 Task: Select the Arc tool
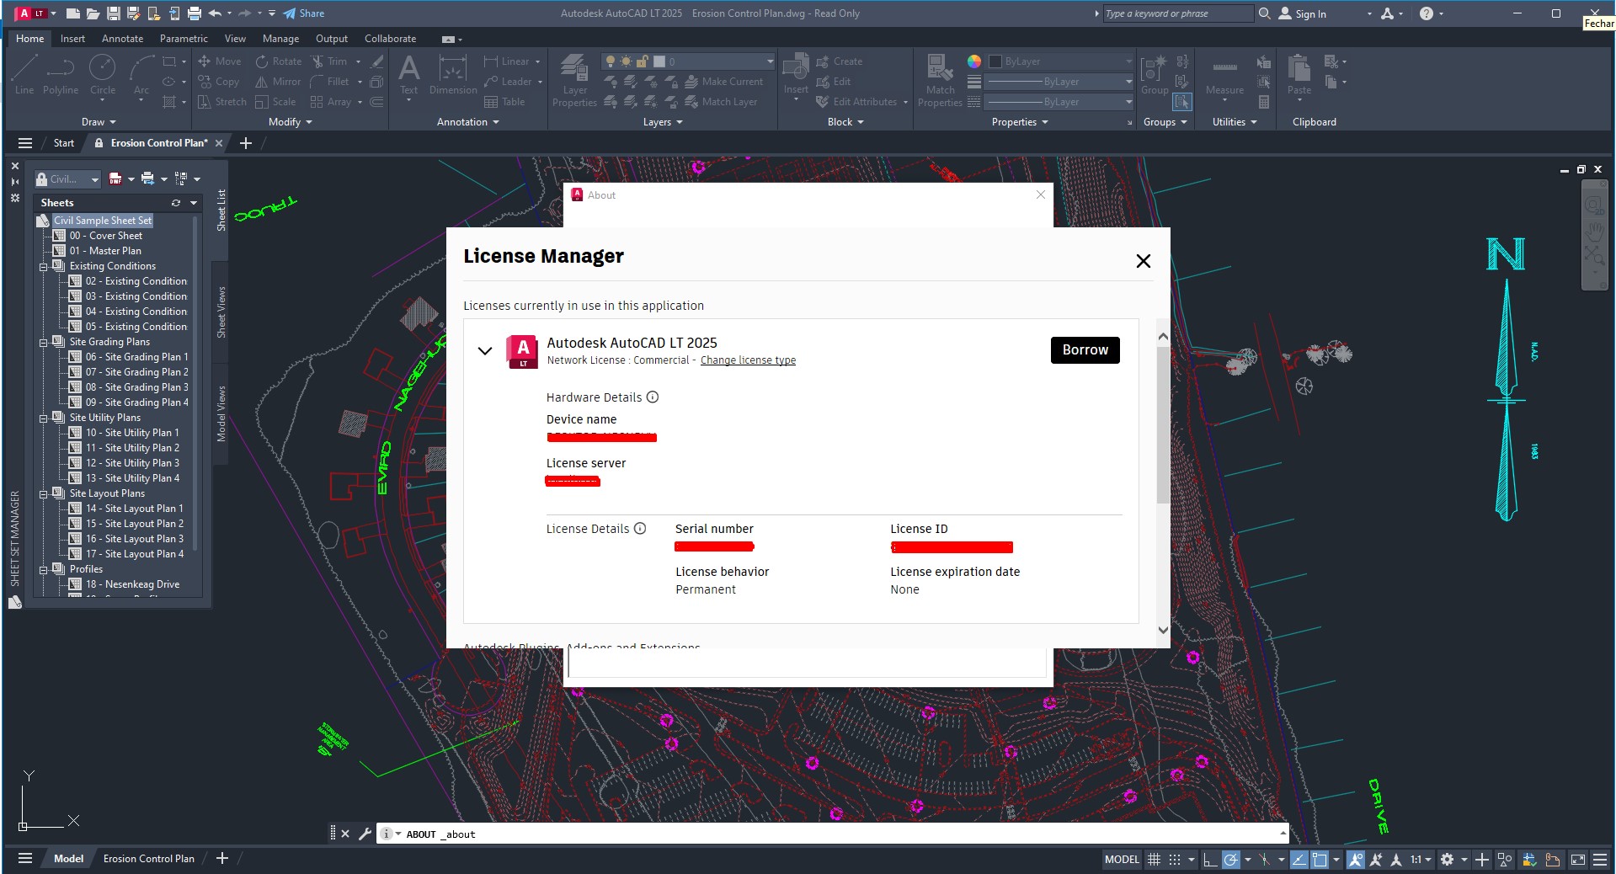click(x=141, y=74)
